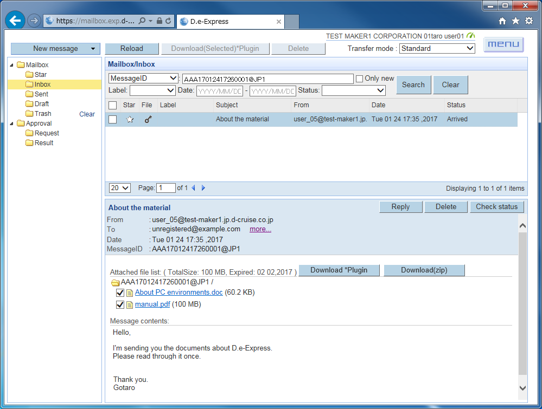Screen dimensions: 542x409
Task: Go to the previous page arrow
Action: [193, 188]
